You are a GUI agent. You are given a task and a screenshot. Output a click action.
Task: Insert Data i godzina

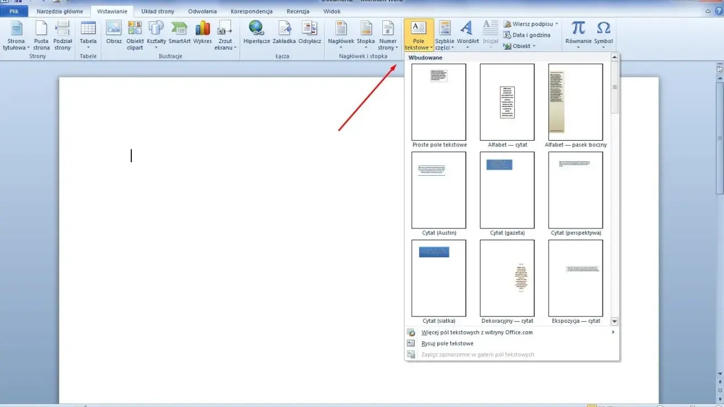coord(527,35)
